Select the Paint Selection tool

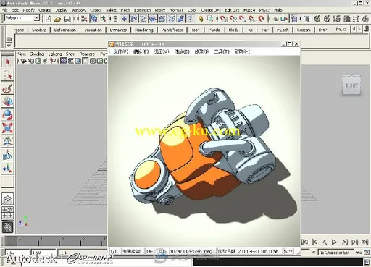coord(7,88)
